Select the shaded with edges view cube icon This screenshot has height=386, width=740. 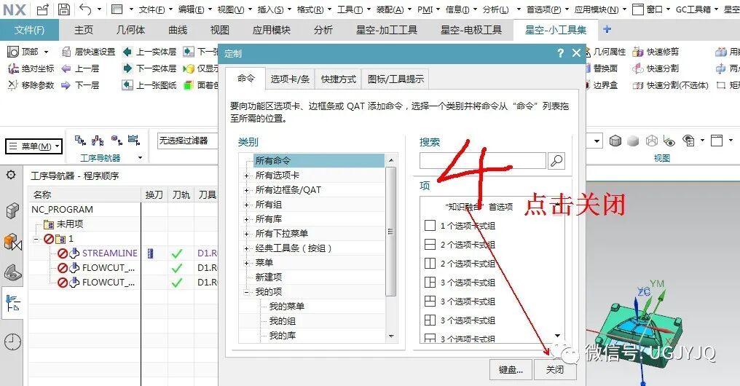(x=615, y=141)
